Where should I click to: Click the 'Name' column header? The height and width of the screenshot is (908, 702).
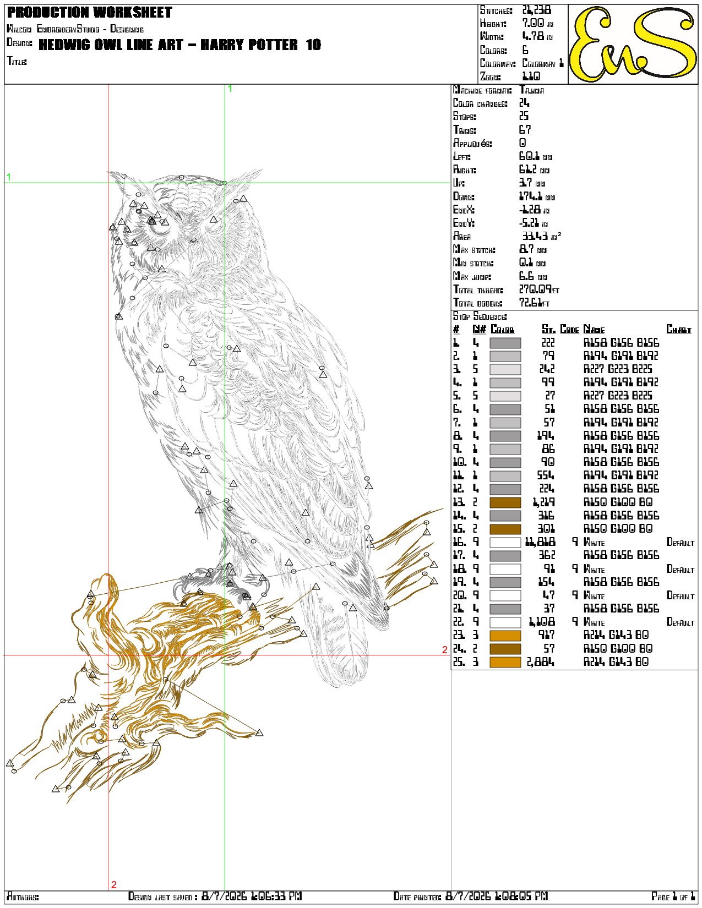[594, 330]
